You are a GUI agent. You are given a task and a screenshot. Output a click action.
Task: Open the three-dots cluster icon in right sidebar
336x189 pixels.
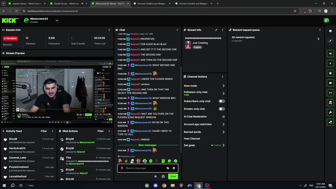click(330, 122)
